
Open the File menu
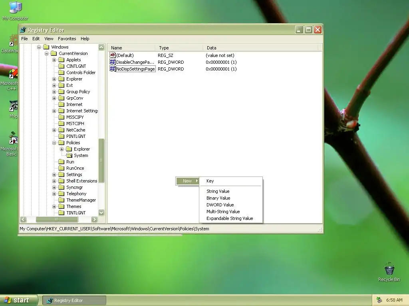coord(24,39)
